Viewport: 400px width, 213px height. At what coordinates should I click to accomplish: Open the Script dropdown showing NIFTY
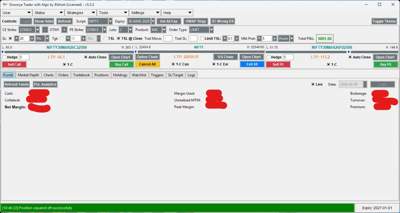[110, 21]
